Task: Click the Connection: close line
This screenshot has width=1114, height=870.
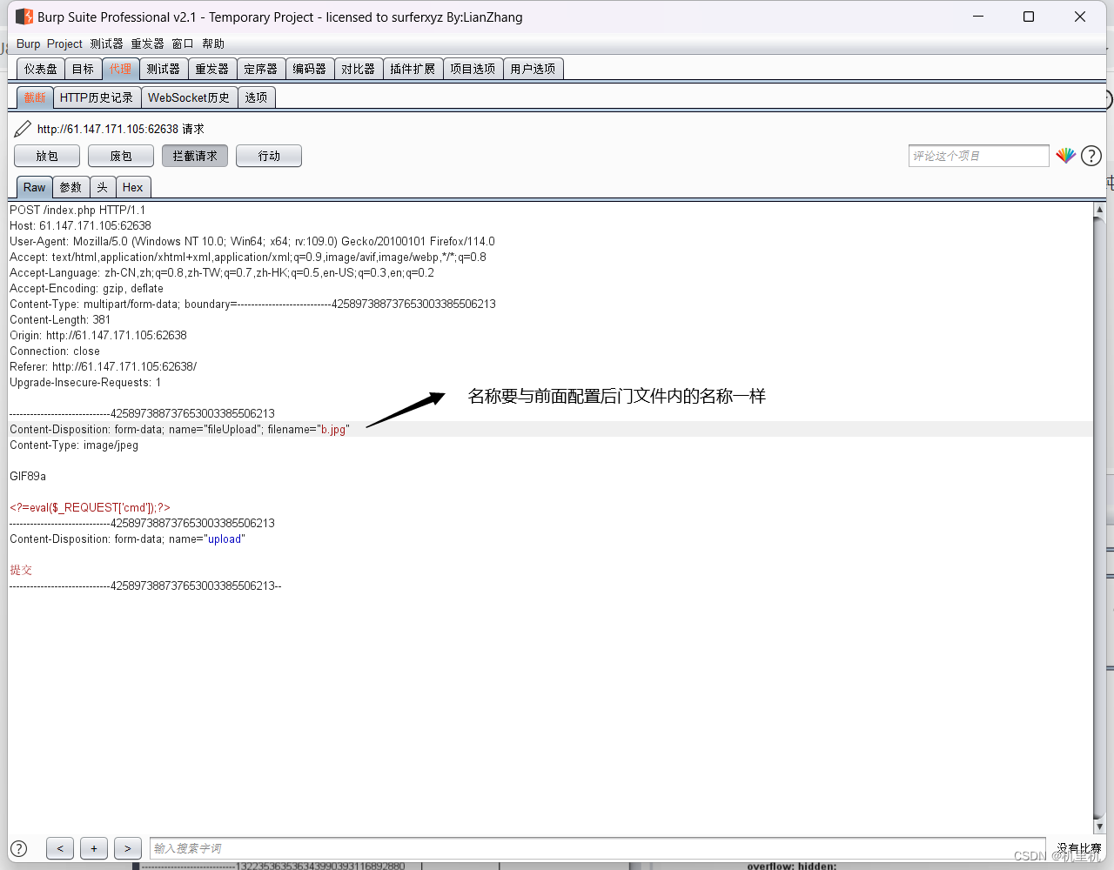Action: point(55,351)
